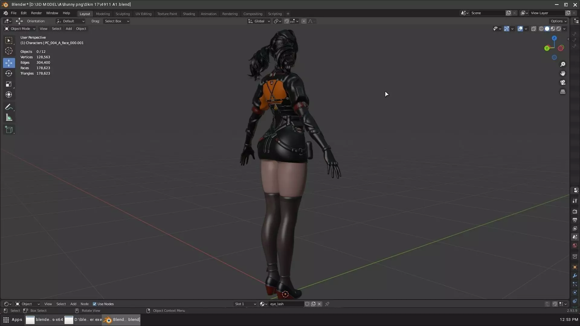Add a new workspace with plus button
Screen dimensions: 580x326
click(288, 14)
